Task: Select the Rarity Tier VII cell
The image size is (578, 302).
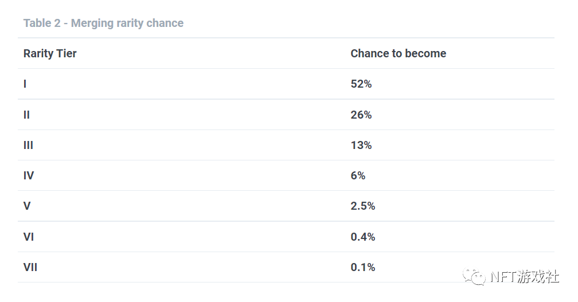Action: pos(30,268)
